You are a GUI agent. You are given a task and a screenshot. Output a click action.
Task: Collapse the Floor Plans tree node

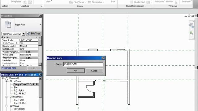click(x=6, y=81)
